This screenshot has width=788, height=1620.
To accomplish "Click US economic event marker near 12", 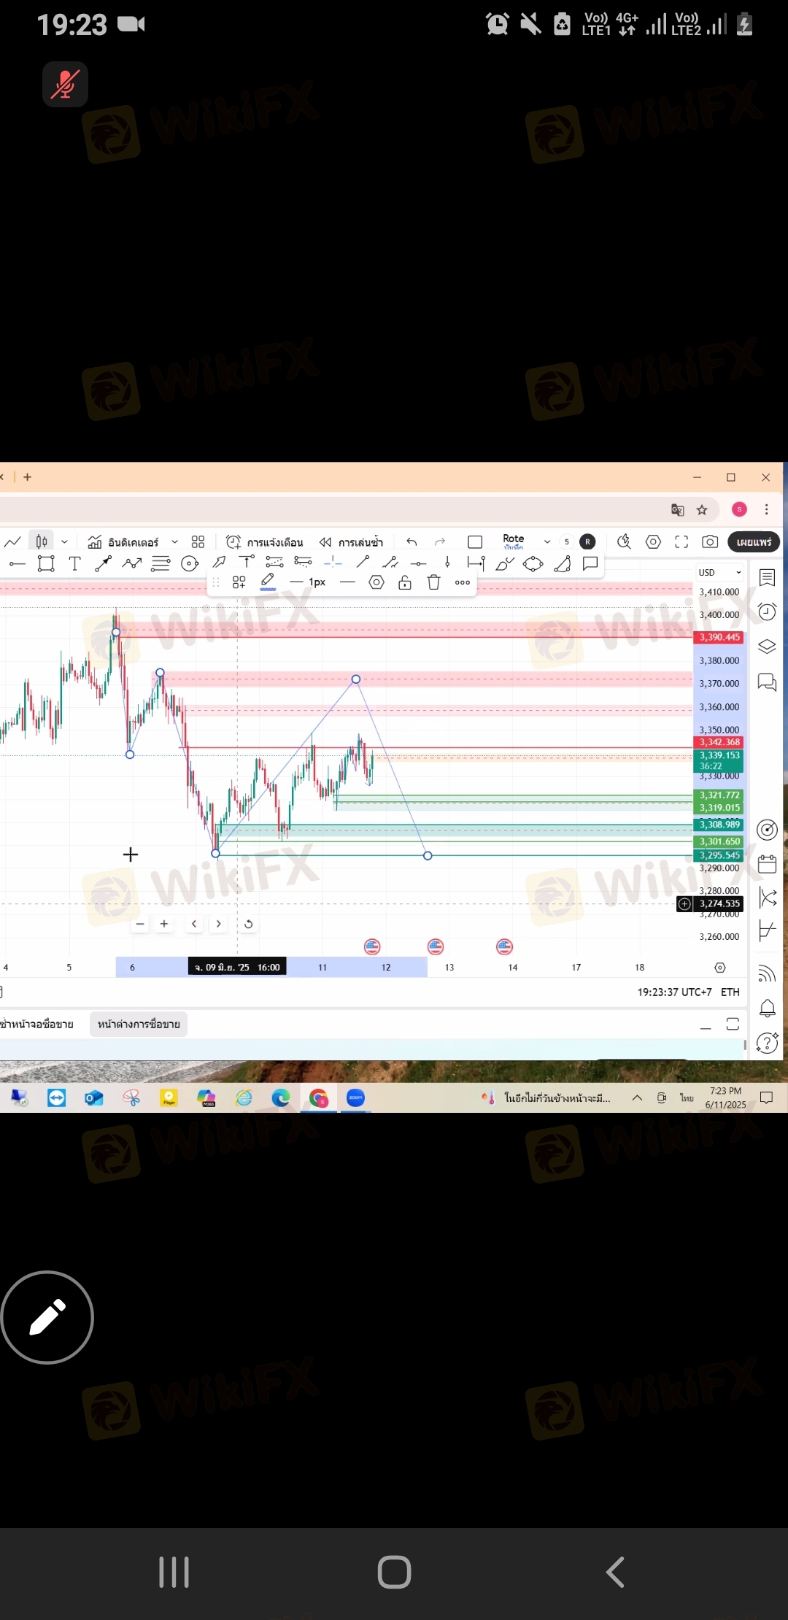I will click(x=372, y=946).
